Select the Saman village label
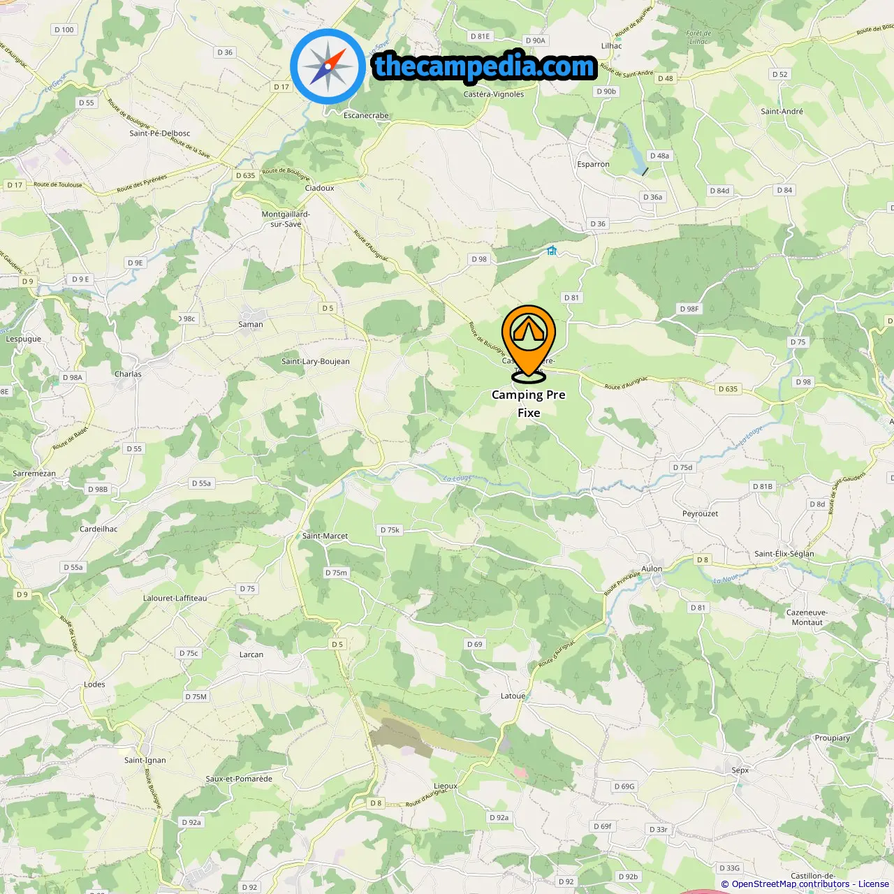Image resolution: width=894 pixels, height=894 pixels. tap(251, 324)
